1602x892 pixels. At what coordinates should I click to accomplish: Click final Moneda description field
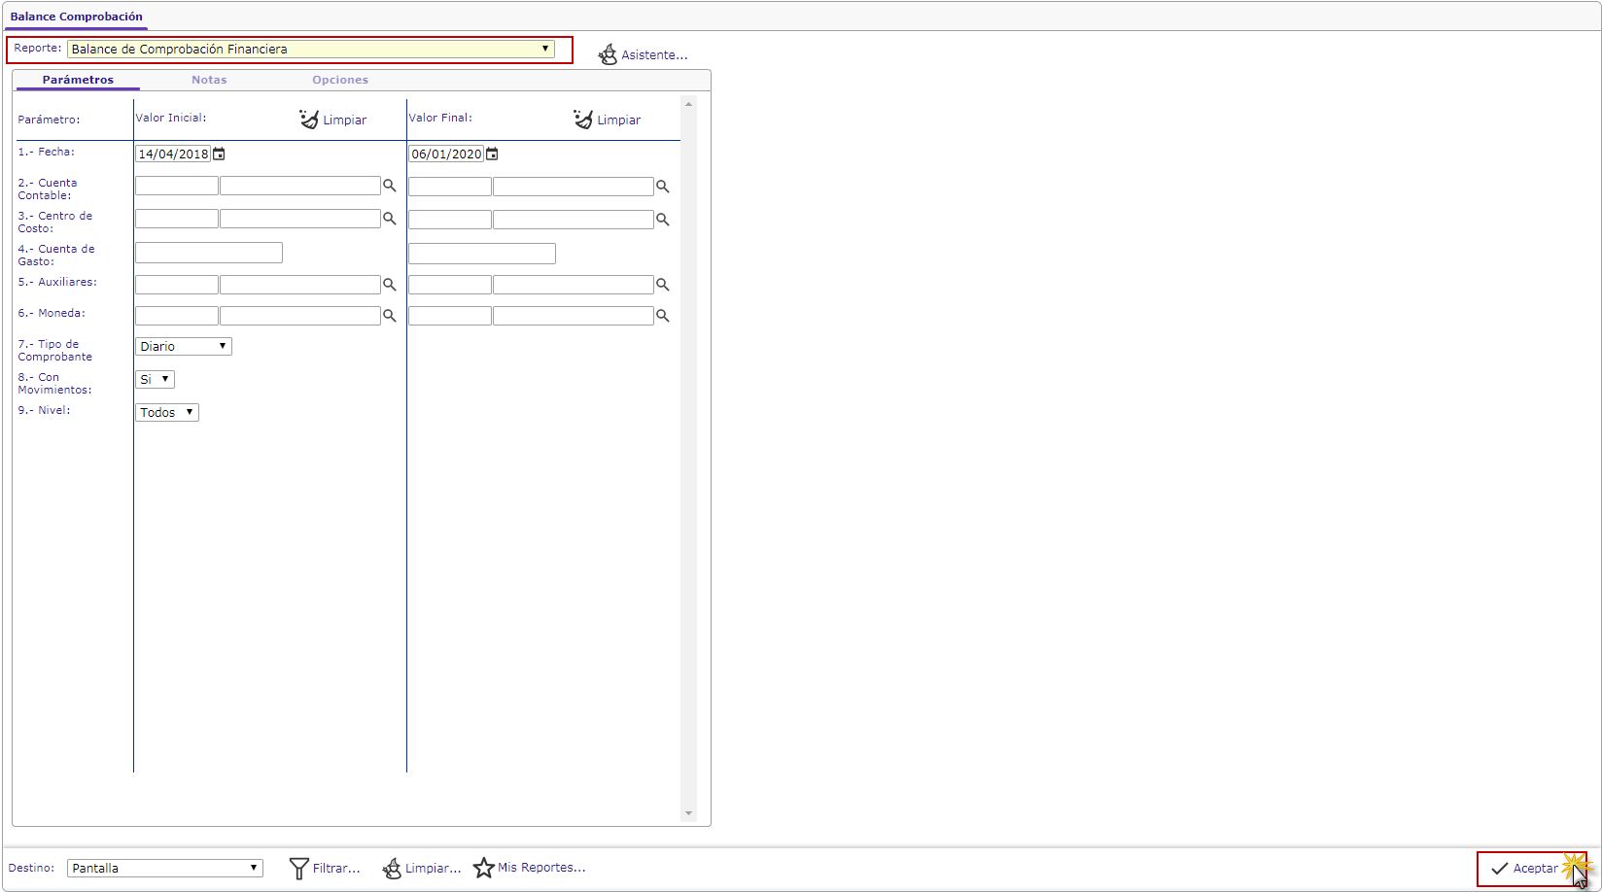click(574, 316)
